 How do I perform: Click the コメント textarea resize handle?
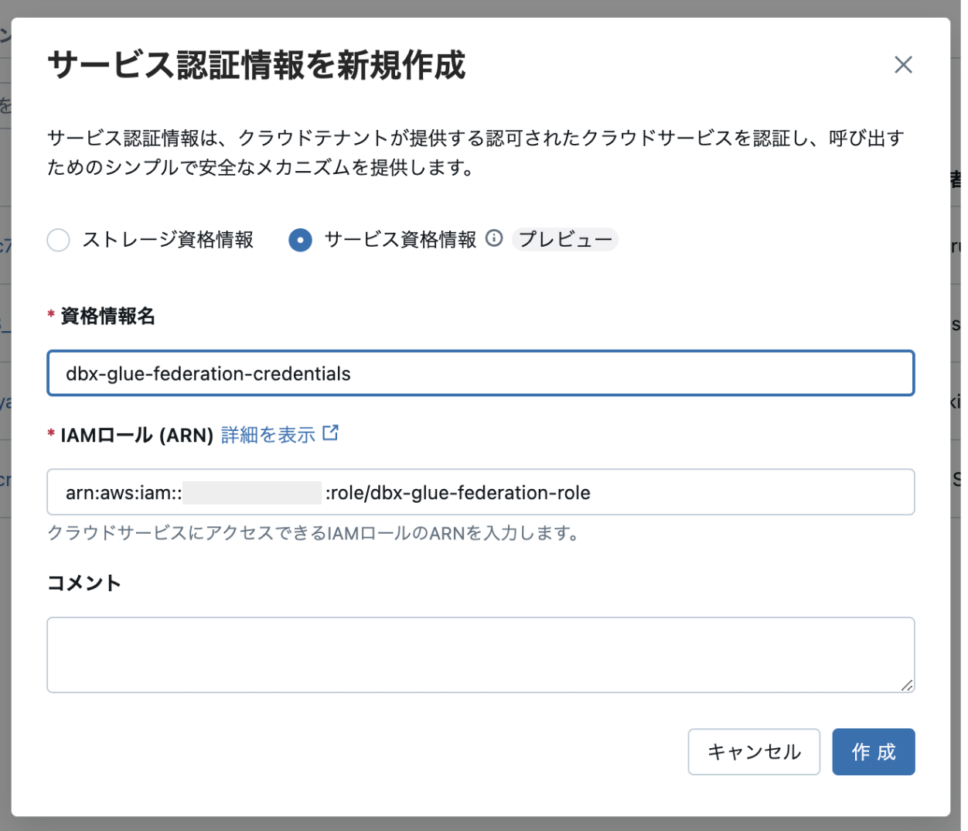[906, 685]
